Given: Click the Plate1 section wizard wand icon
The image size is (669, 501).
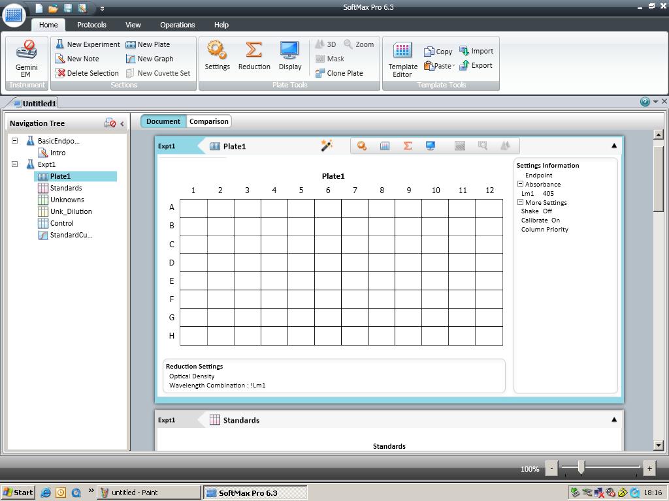Looking at the screenshot, I should point(327,145).
